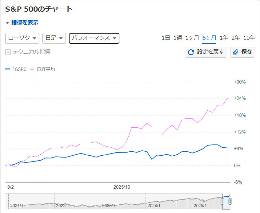Open the ローソク chart type dropdown
The height and width of the screenshot is (213, 260).
coord(22,38)
